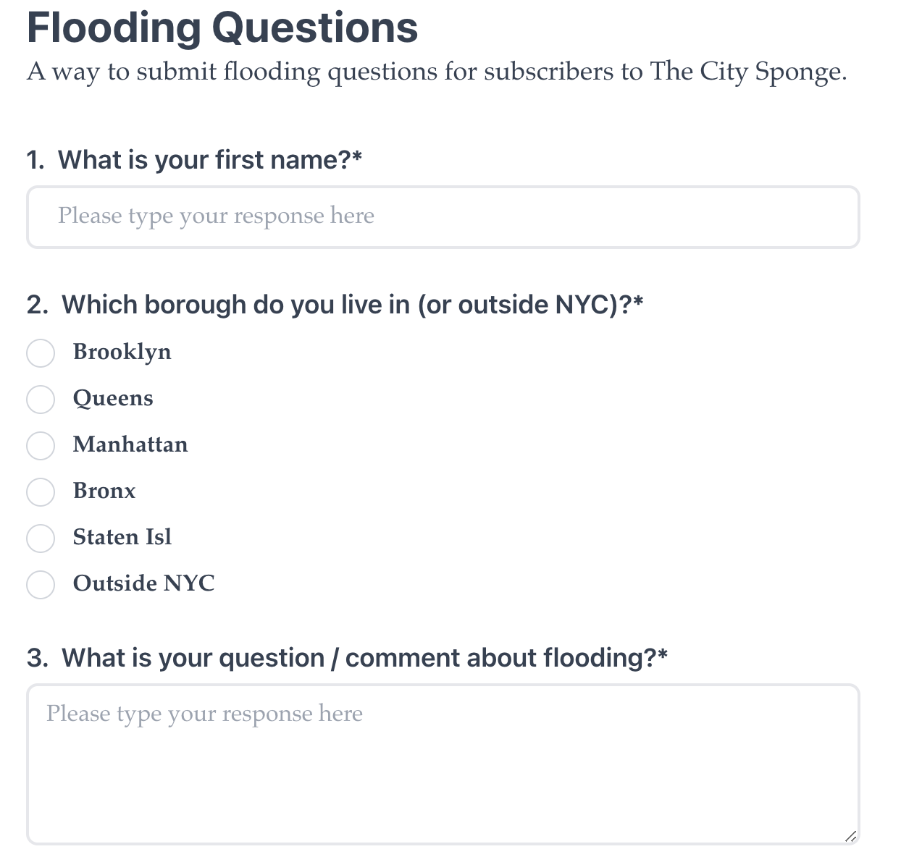901x857 pixels.
Task: Click the "What is your first name?" label
Action: (209, 160)
